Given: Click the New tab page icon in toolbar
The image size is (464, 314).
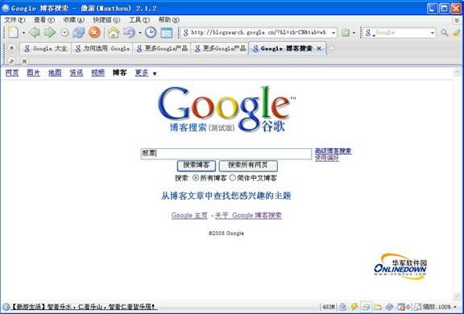Looking at the screenshot, I should click(13, 32).
